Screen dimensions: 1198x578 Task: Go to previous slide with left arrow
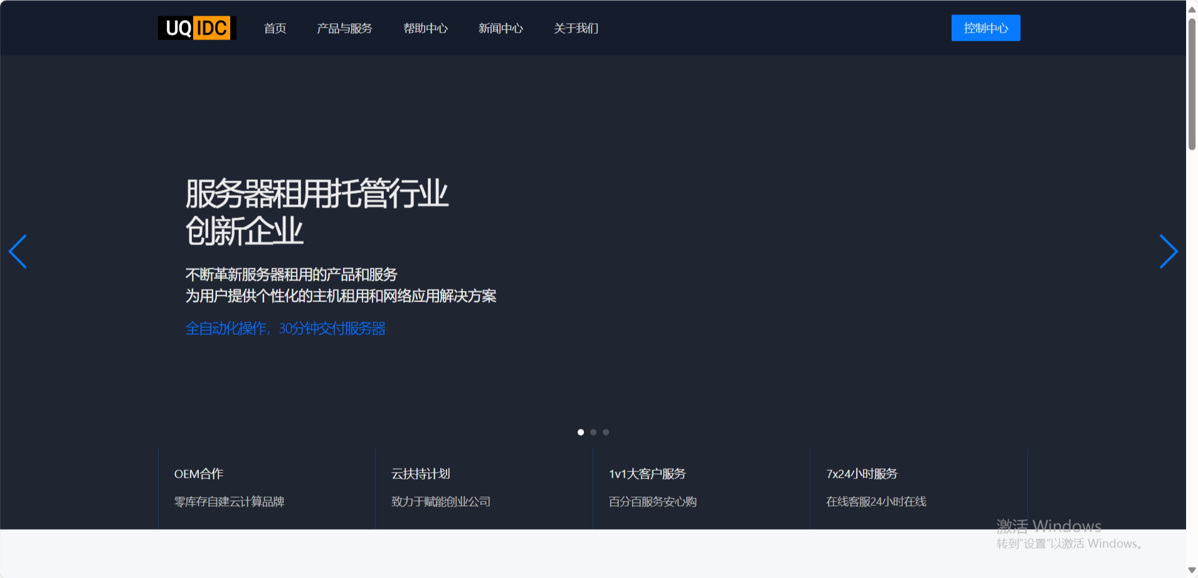(x=18, y=251)
